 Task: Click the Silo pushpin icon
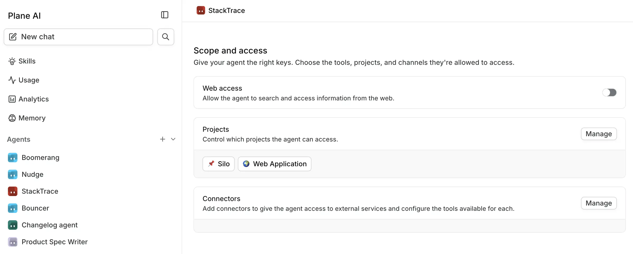tap(211, 164)
